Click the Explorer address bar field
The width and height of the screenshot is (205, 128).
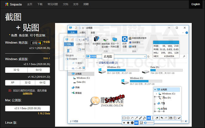(116, 57)
